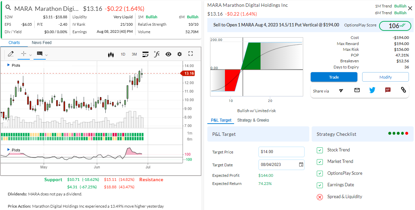Click the Target Date field
415x210 pixels.
pyautogui.click(x=281, y=165)
